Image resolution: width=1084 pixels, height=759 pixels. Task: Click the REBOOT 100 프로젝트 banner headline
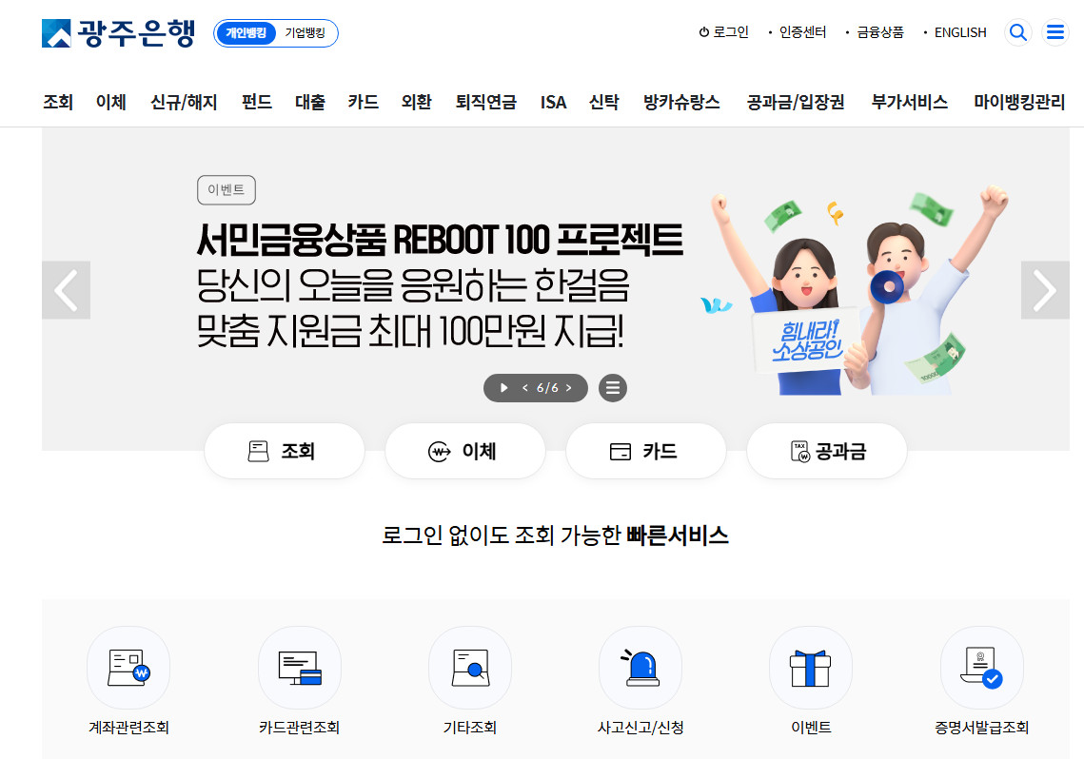point(440,240)
